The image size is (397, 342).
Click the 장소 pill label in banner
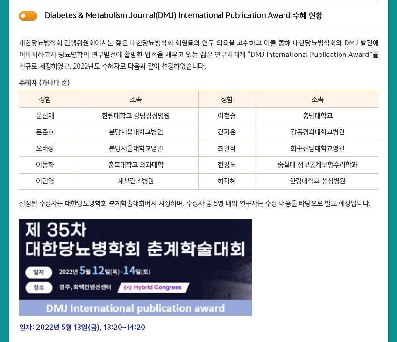(39, 287)
